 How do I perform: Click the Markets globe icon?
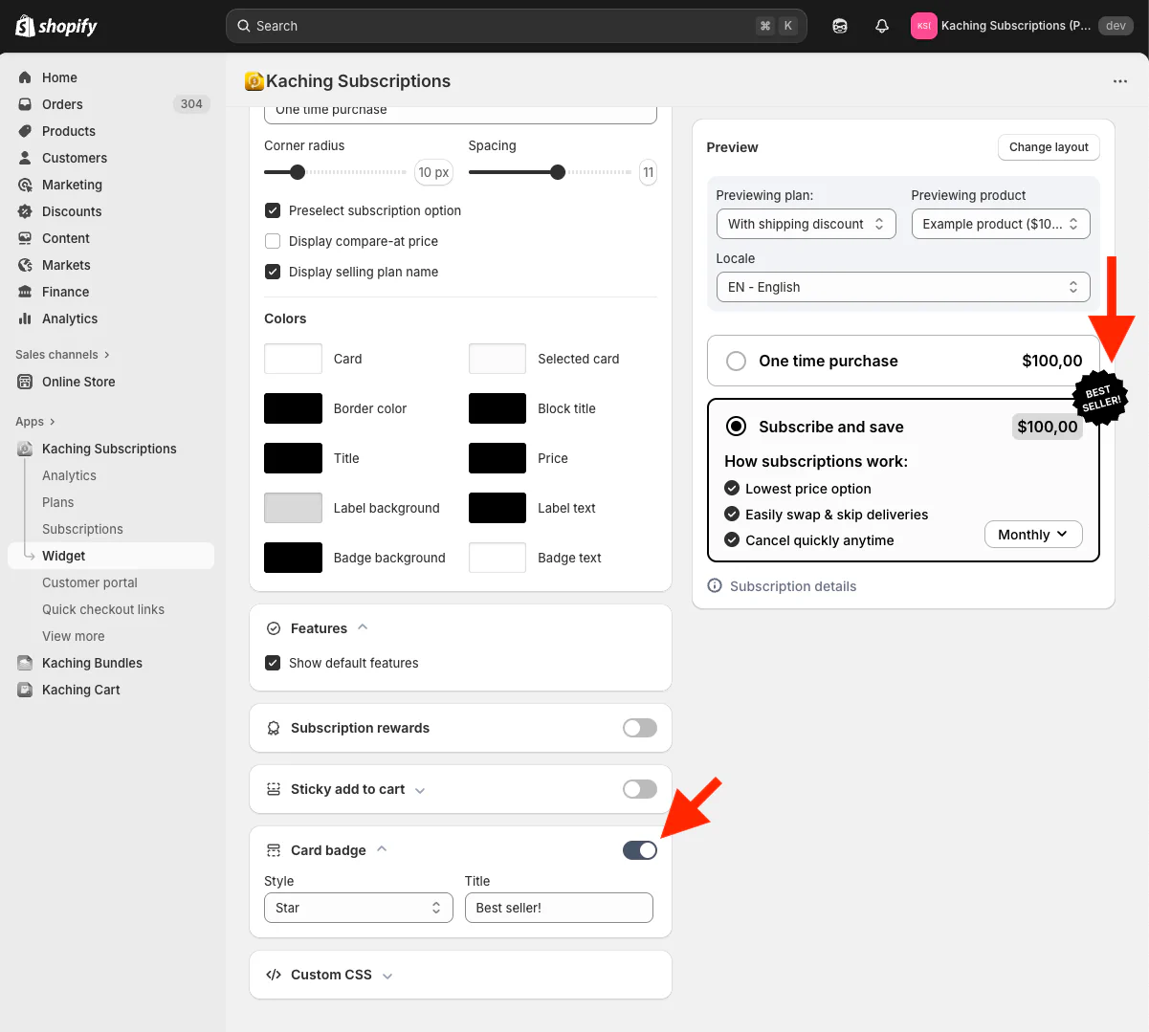point(25,265)
